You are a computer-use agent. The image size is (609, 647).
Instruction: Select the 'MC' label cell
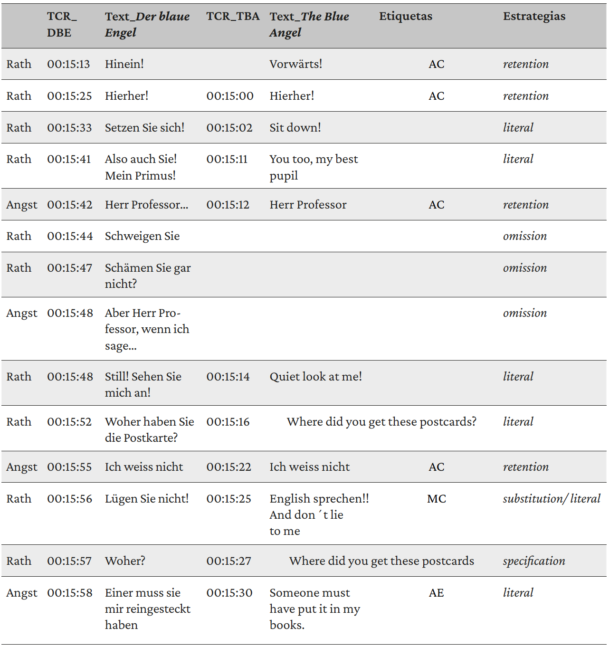coord(436,499)
